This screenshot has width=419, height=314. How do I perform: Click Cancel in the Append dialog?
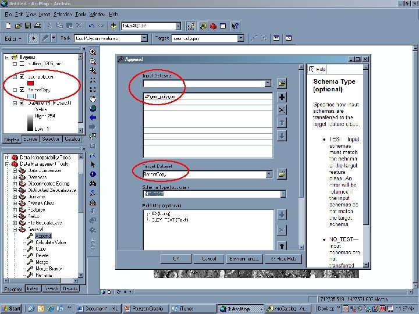(209, 259)
